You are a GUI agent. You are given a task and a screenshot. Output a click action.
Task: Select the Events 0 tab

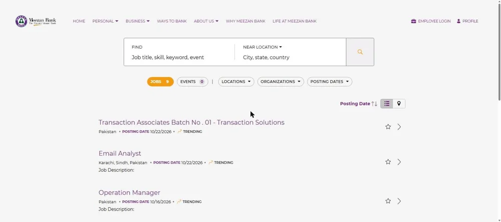tap(192, 82)
